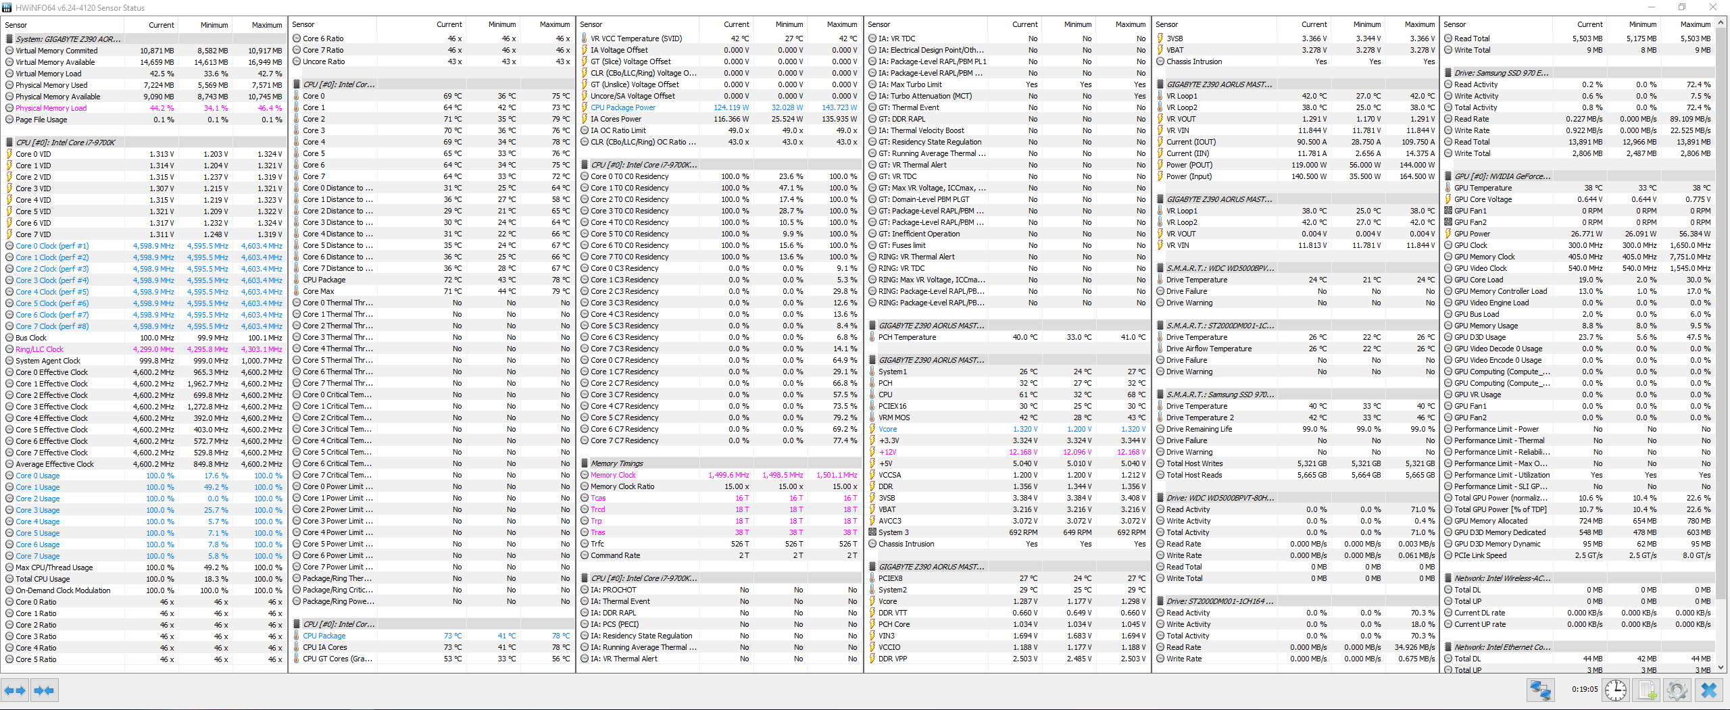The image size is (1730, 710).
Task: Click the fan icon beside System 3
Action: [872, 532]
